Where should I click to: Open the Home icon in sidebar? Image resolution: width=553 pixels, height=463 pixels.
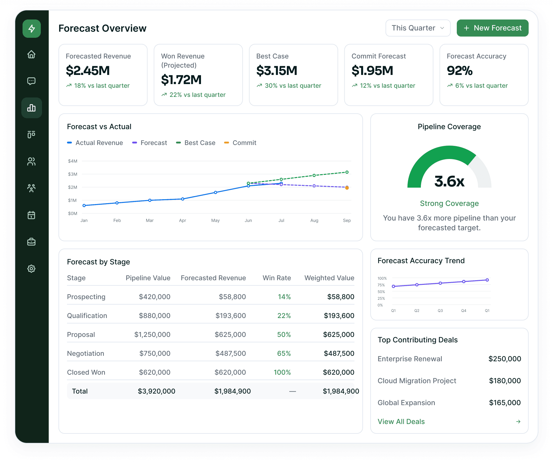click(x=31, y=55)
